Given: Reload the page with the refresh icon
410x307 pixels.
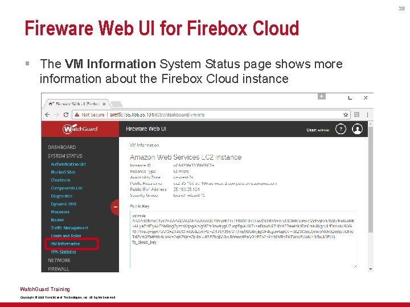Looking at the screenshot, I should [x=66, y=115].
